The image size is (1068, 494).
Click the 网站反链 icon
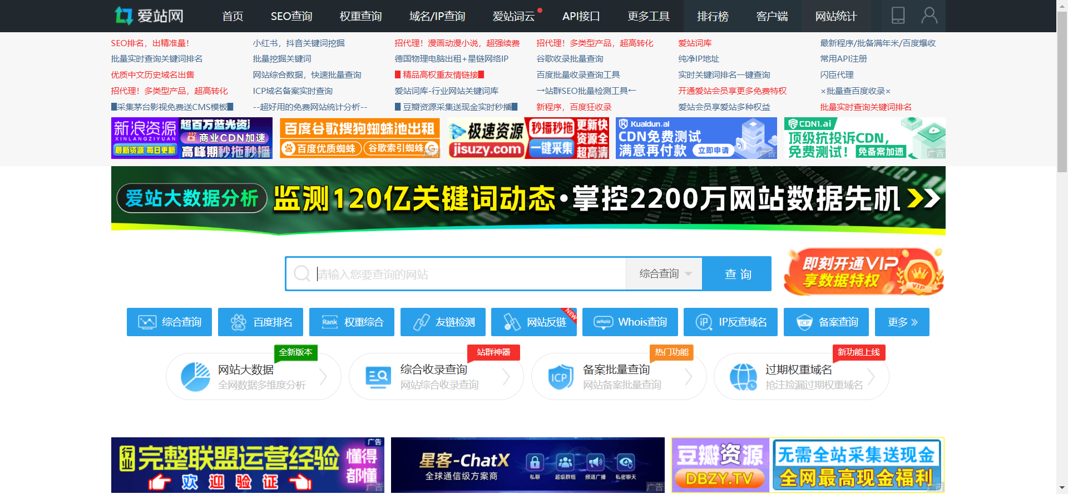pyautogui.click(x=512, y=322)
